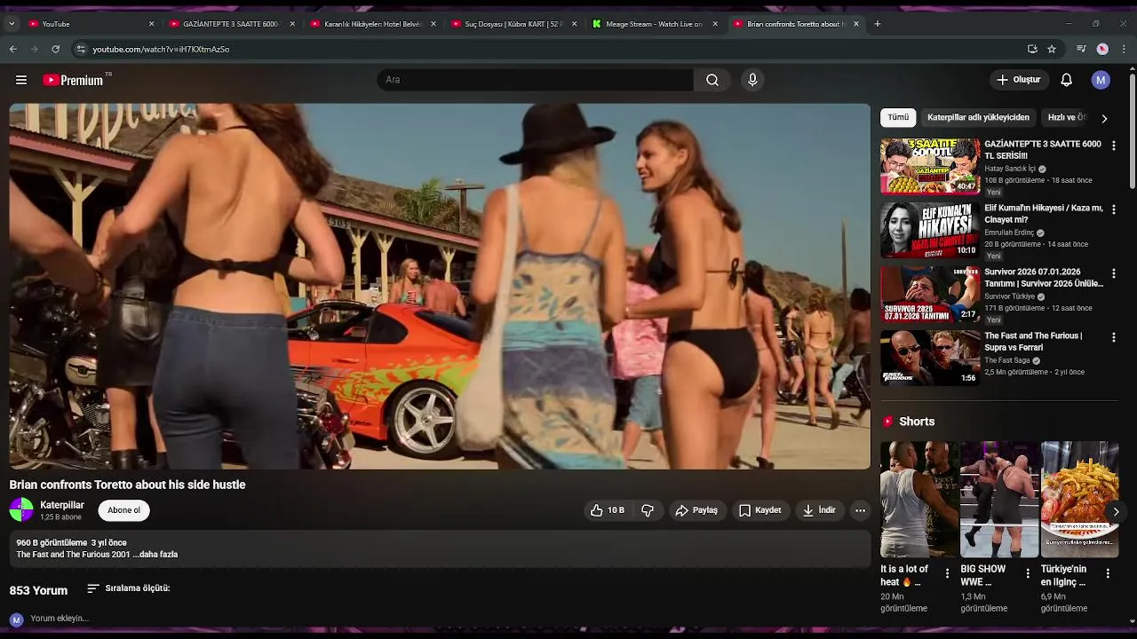
Task: Open options for BIG SHOW WWE short
Action: click(1028, 573)
